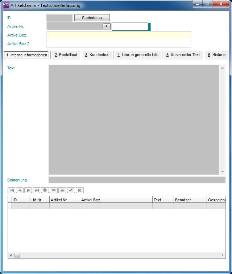Click the edit record triangle icon
This screenshot has width=232, height=274.
62,190
